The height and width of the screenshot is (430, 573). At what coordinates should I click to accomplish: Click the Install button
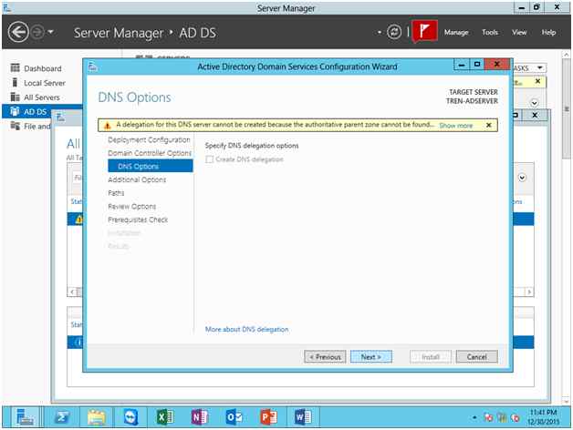pos(431,357)
